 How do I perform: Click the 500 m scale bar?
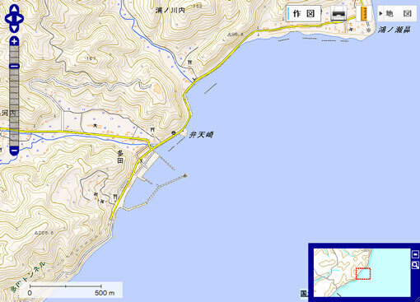tap(66, 290)
